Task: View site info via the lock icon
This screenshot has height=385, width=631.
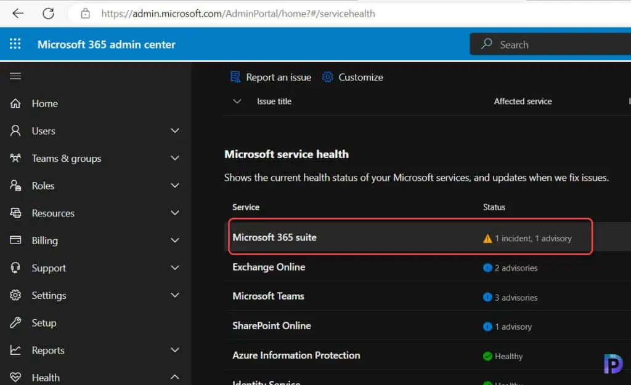Action: 85,14
